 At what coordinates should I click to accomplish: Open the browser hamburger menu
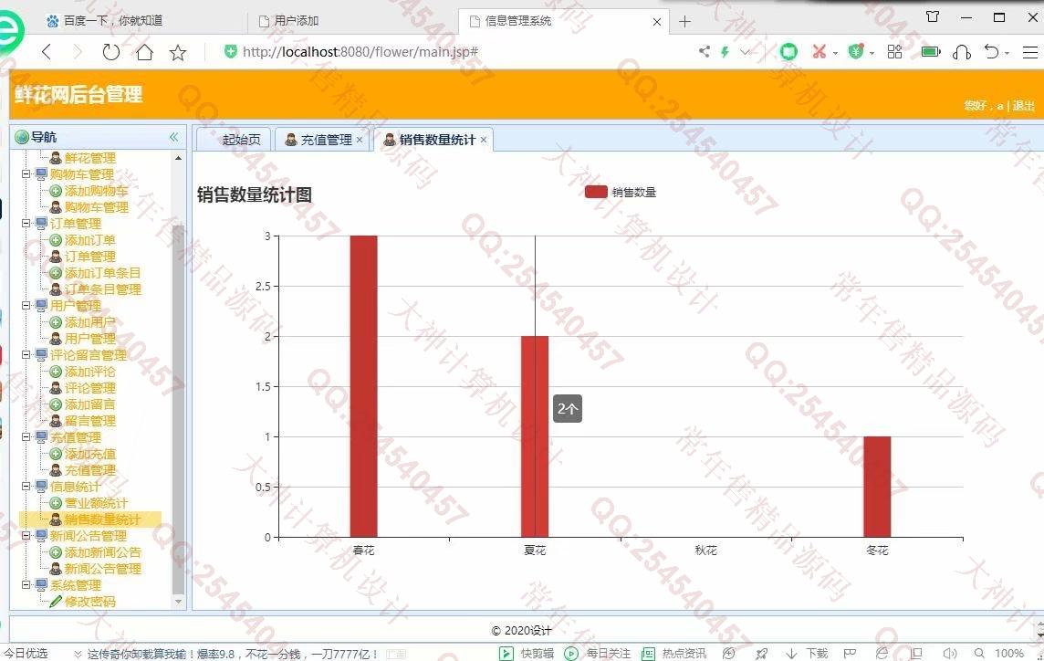point(1030,52)
